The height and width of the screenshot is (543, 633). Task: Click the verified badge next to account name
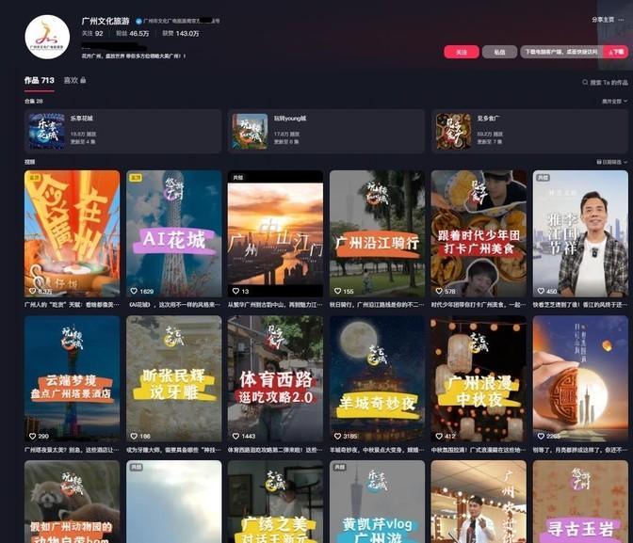[x=139, y=20]
